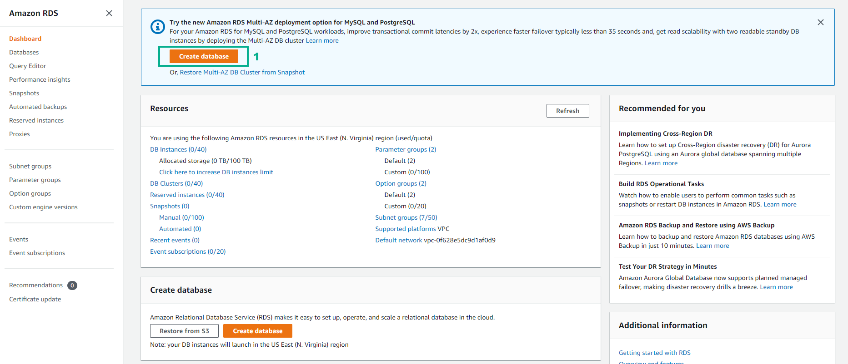This screenshot has height=364, width=848.
Task: Open Snapshots (0) resource link
Action: click(x=170, y=206)
